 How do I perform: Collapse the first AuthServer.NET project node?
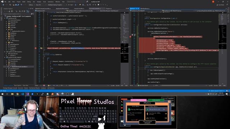(5, 18)
